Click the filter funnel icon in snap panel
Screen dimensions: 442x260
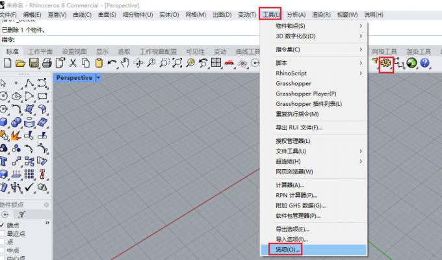(x=21, y=214)
